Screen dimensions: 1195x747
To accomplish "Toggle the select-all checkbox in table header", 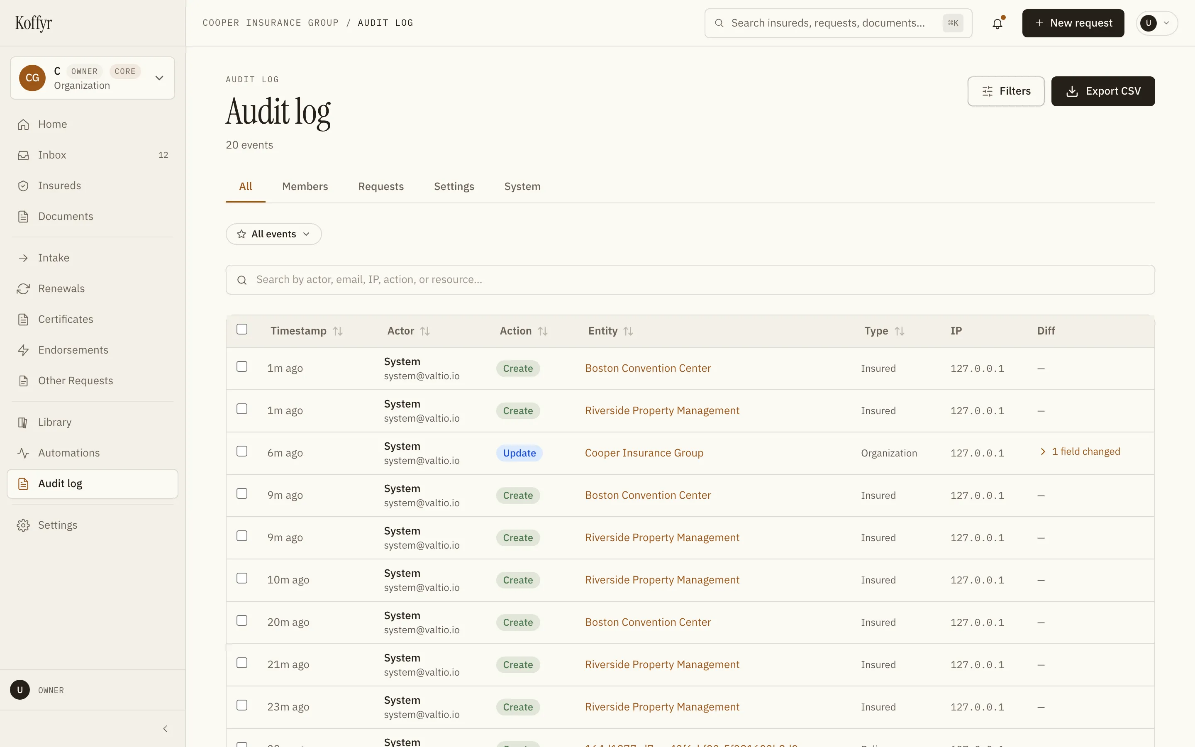I will [x=242, y=330].
